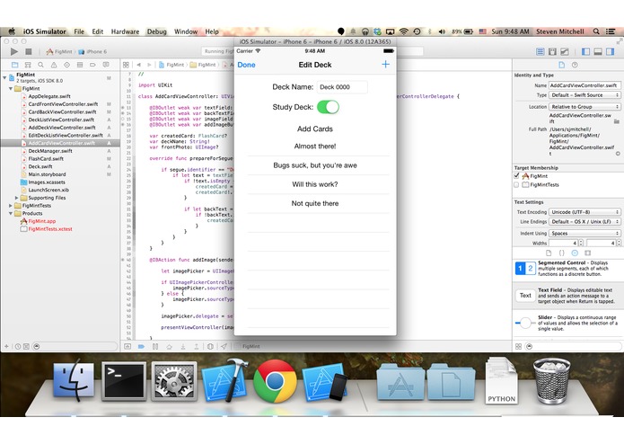Open the Report navigator icon
The image size is (624, 444).
pyautogui.click(x=106, y=65)
